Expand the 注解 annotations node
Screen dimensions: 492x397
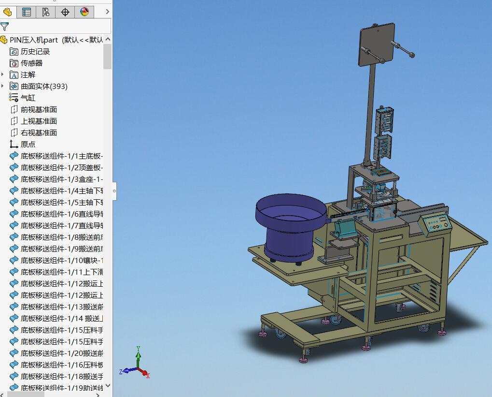(3, 75)
